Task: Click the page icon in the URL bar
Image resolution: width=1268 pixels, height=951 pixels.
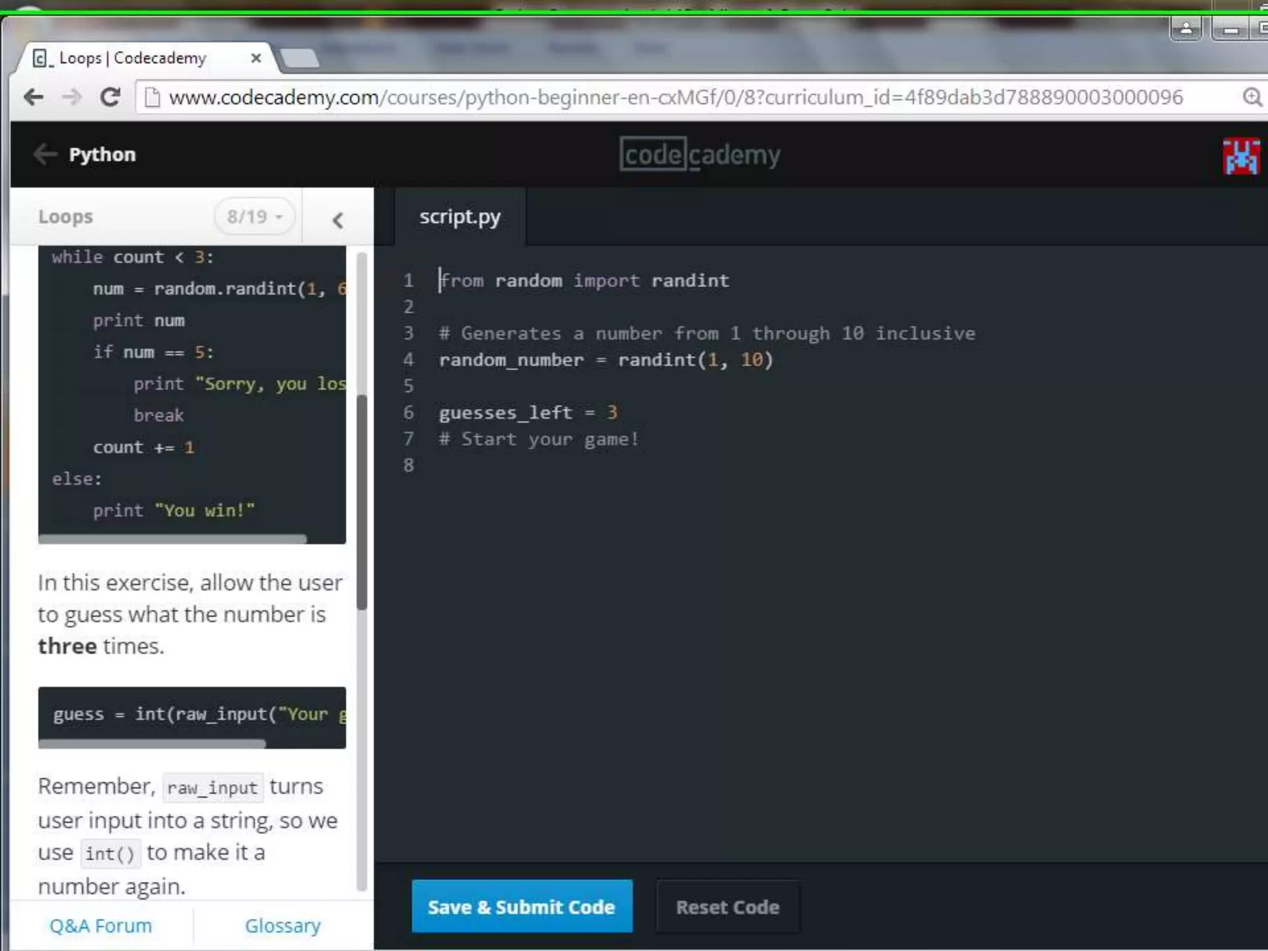Action: tap(152, 97)
